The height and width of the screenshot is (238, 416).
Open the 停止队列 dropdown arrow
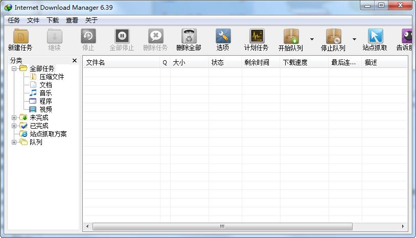click(354, 39)
